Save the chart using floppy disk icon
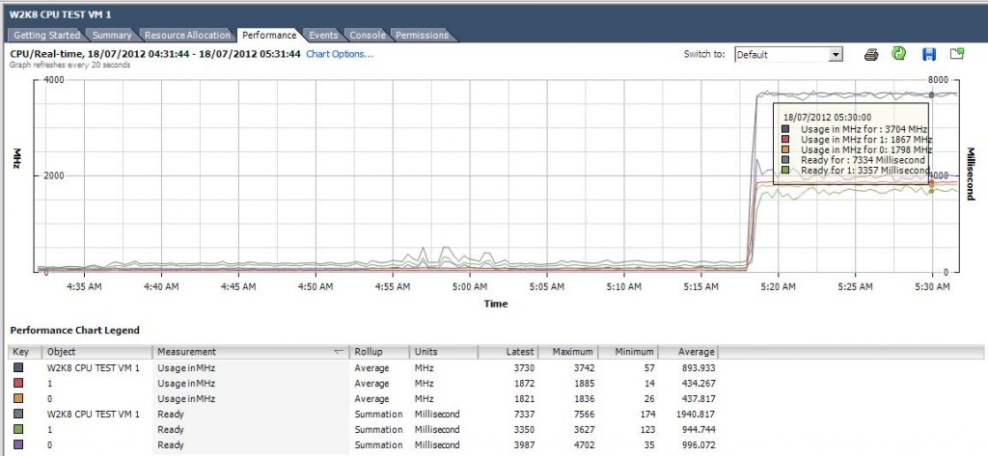988x456 pixels. click(928, 54)
